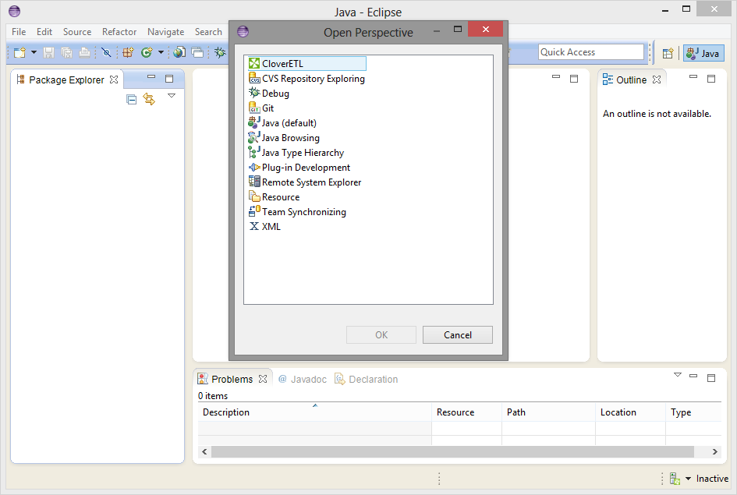Close the Package Explorer view tab
This screenshot has height=495, width=737.
point(114,80)
